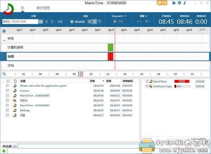Select 'Please wait while the application opens' entry
Image resolution: width=211 pixels, height=154 pixels.
point(43,86)
